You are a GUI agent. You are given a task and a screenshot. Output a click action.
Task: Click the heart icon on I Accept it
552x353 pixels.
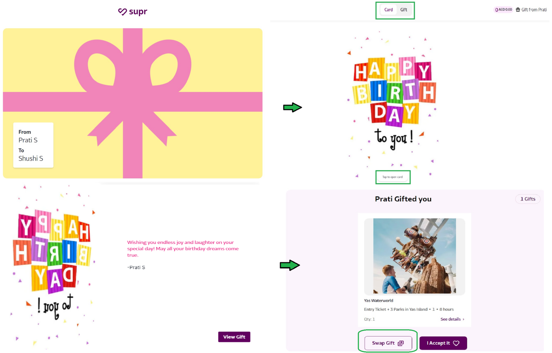coord(456,343)
